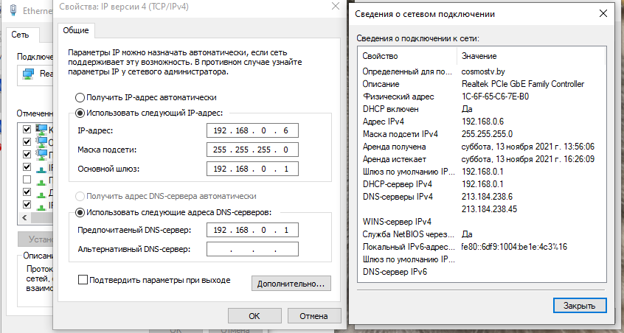Select the 'DHCP включен' row
The height and width of the screenshot is (333, 624).
tap(482, 109)
